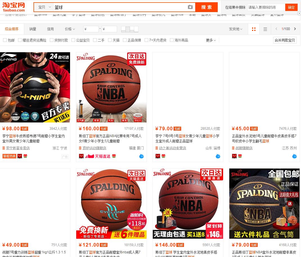The width and height of the screenshot is (301, 257).
Task: Click the camera image-search icon
Action: [190, 7]
